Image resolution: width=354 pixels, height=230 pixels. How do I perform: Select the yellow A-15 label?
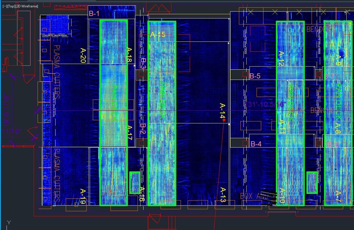pos(157,35)
